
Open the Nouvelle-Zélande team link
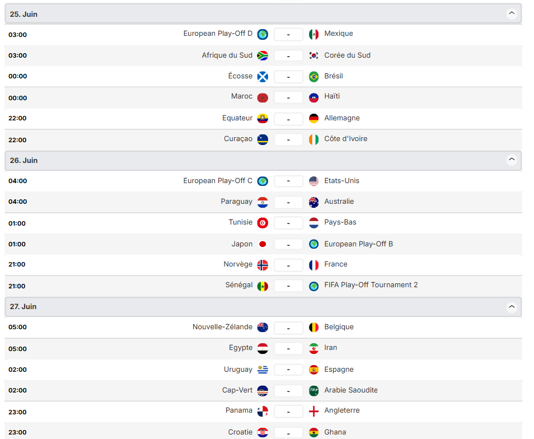tap(222, 327)
